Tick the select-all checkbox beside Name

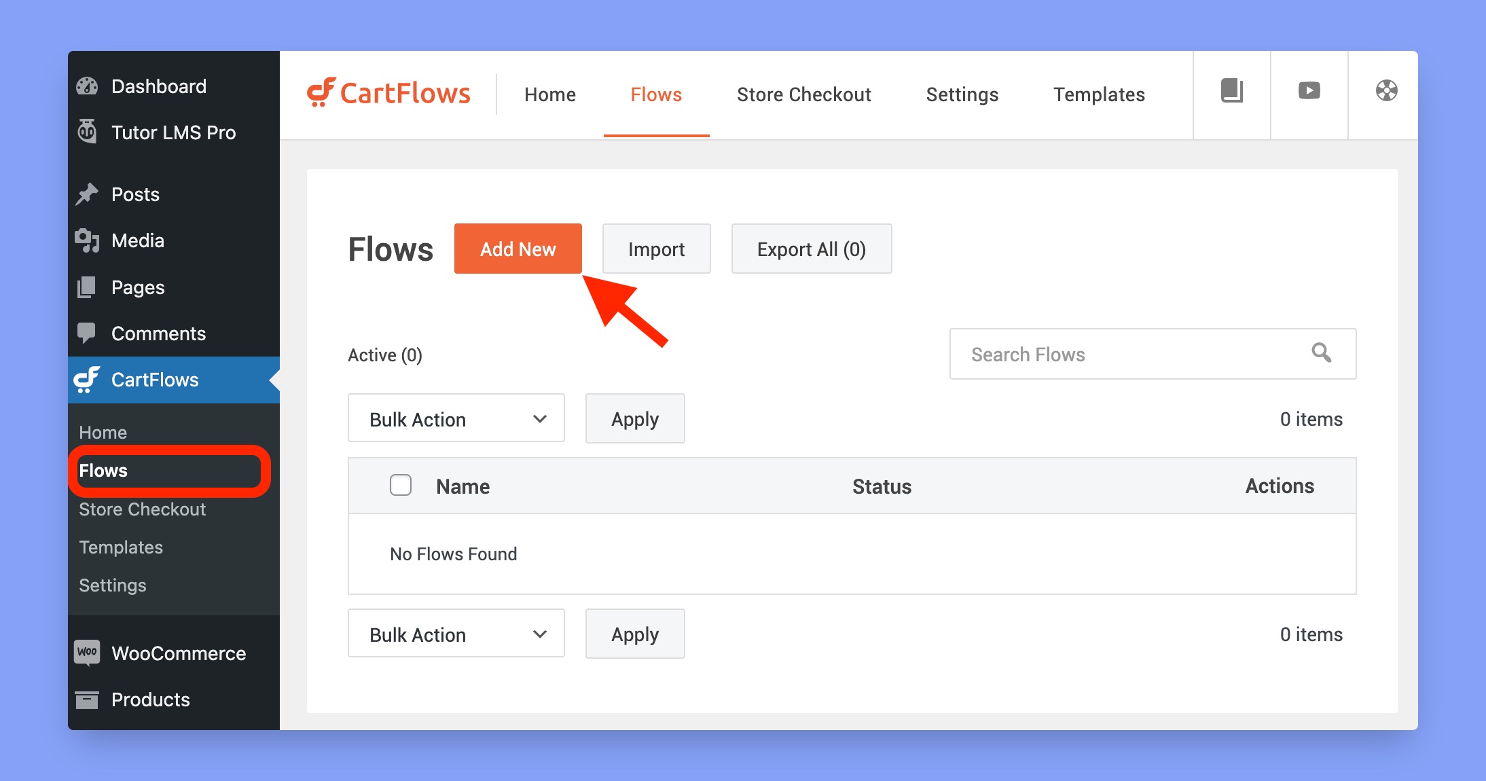401,485
